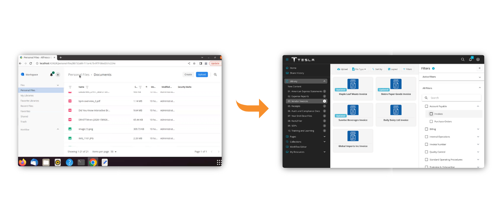
Task: Tick the Purchase Orders checkbox
Action: click(431, 122)
